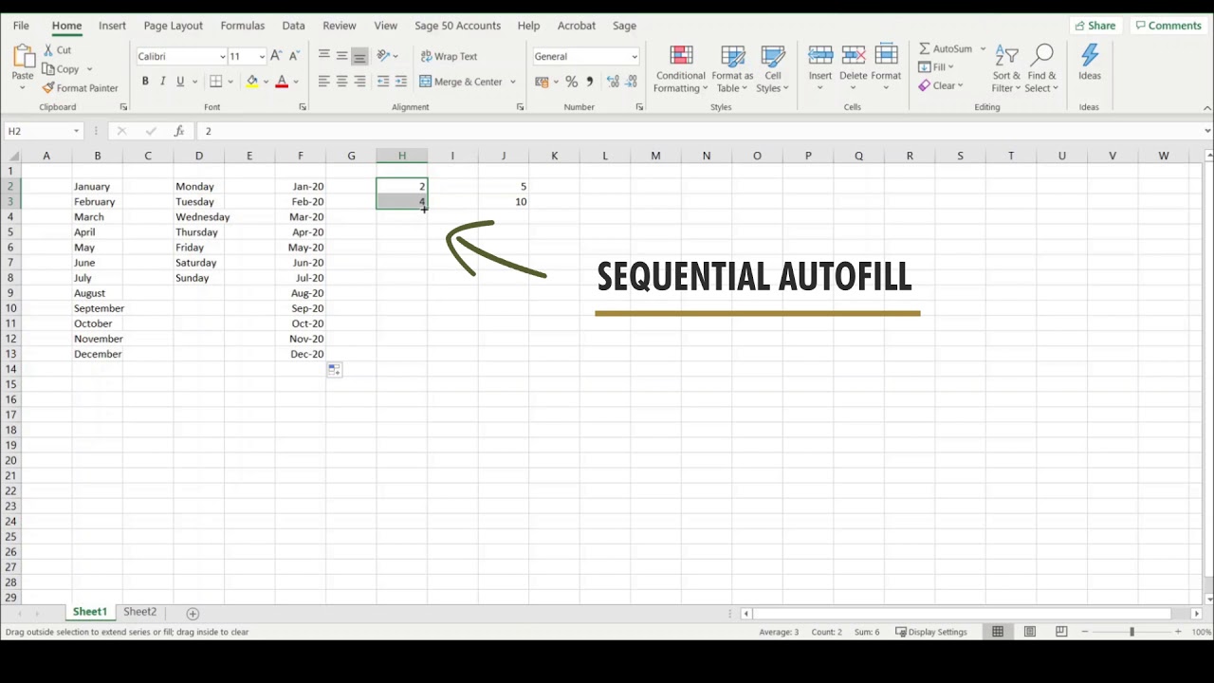The image size is (1214, 683).
Task: Toggle italic formatting
Action: [162, 82]
